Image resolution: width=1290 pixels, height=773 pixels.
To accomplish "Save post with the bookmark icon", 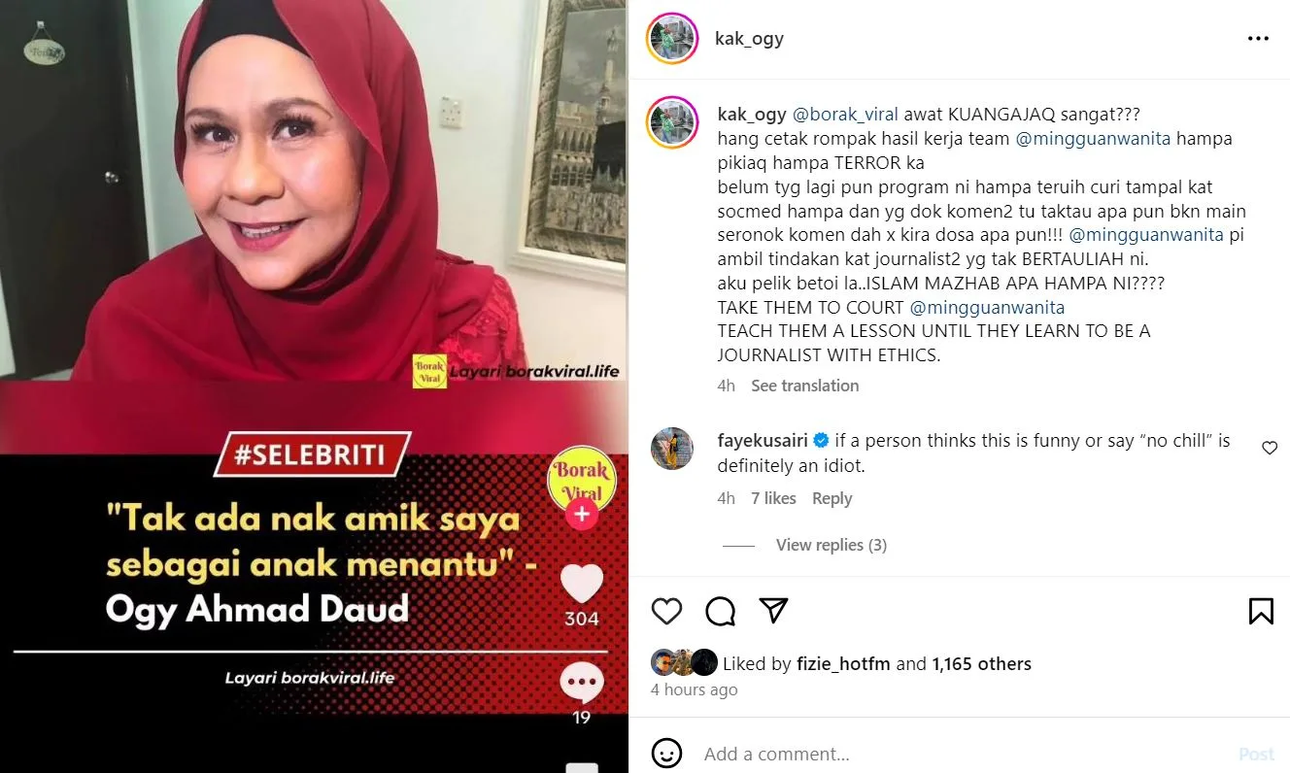I will pyautogui.click(x=1261, y=611).
